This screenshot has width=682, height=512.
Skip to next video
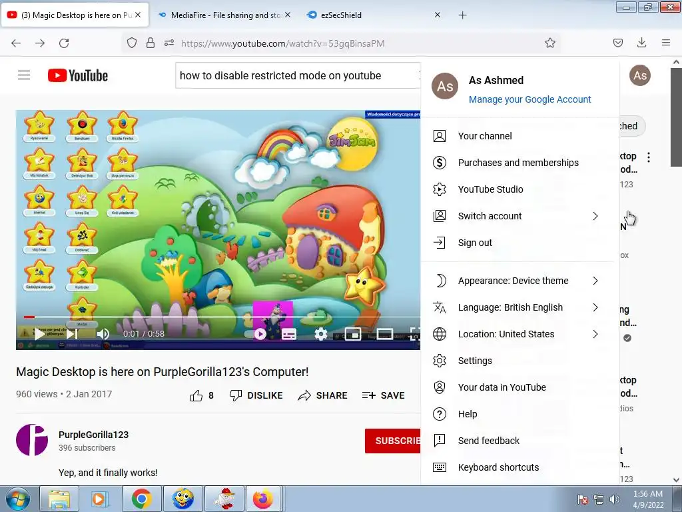pyautogui.click(x=72, y=334)
